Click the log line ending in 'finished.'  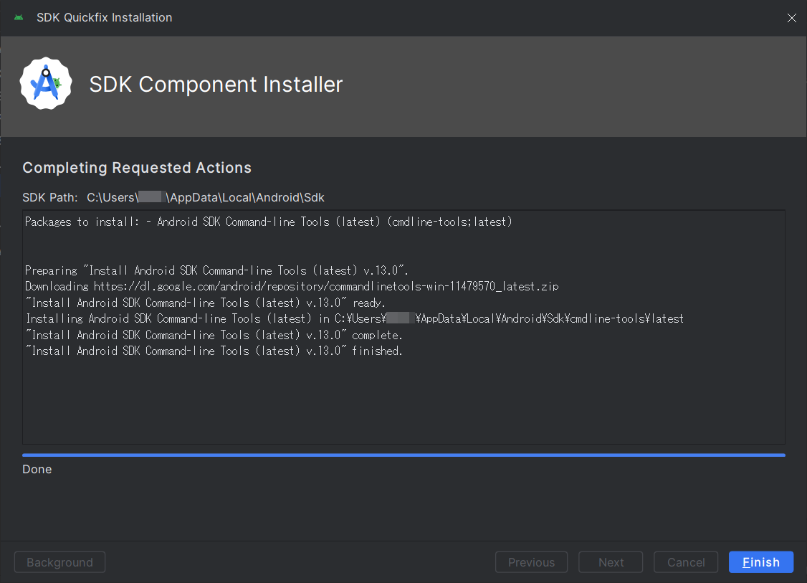click(x=214, y=351)
